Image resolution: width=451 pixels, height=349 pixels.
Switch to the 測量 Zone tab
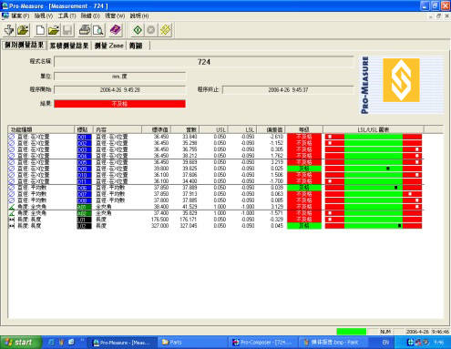click(x=108, y=46)
